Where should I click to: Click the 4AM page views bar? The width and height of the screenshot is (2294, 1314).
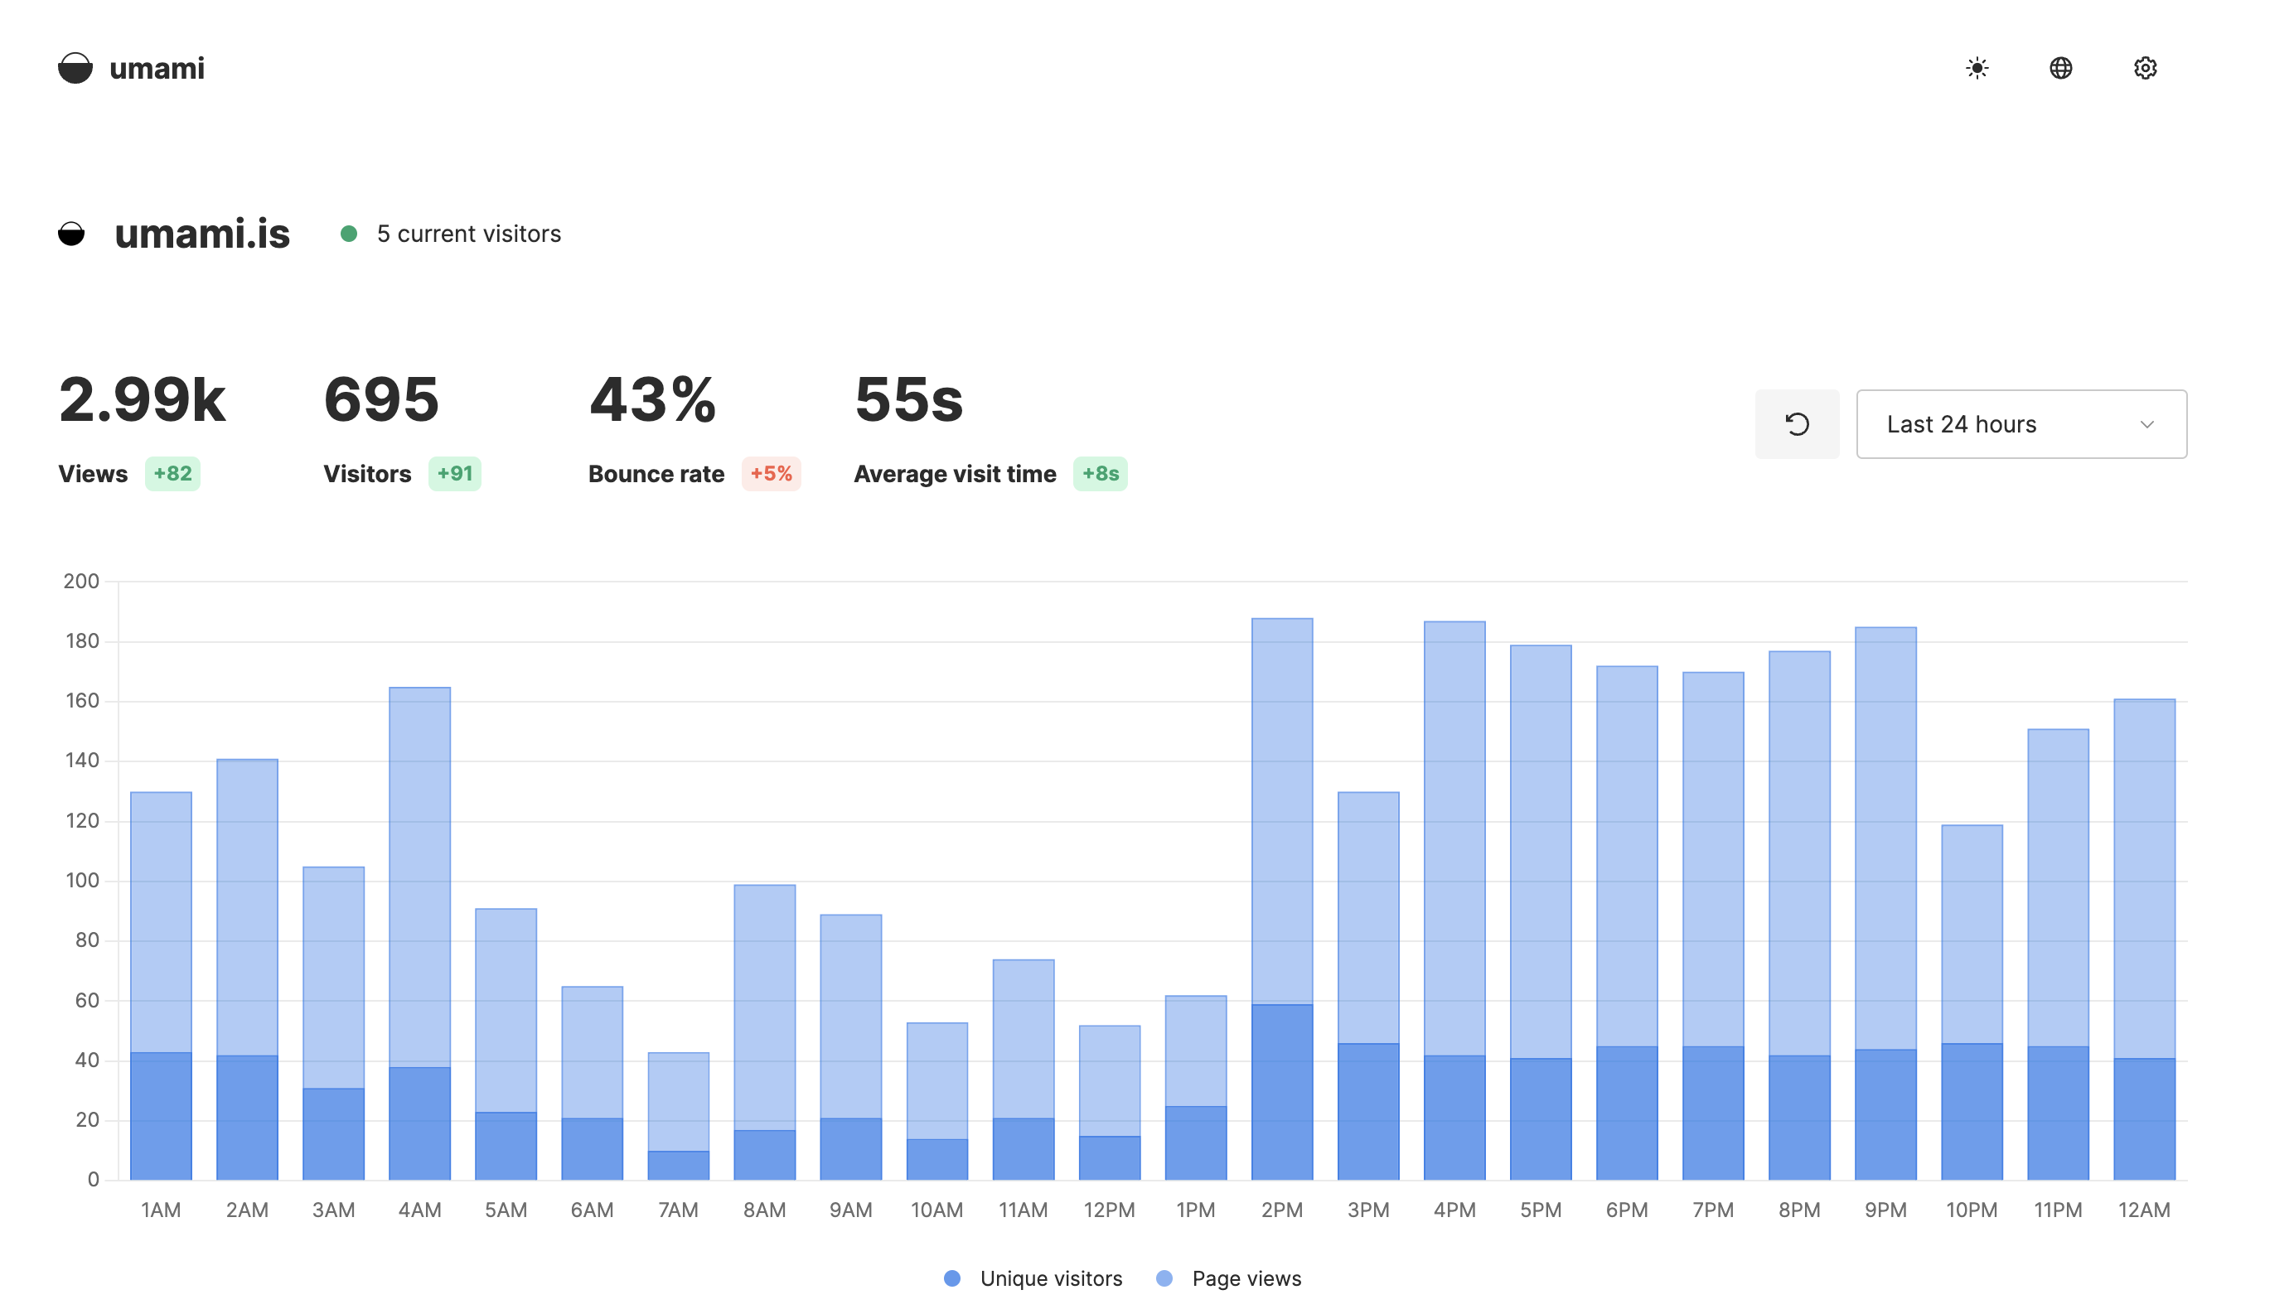pyautogui.click(x=420, y=877)
